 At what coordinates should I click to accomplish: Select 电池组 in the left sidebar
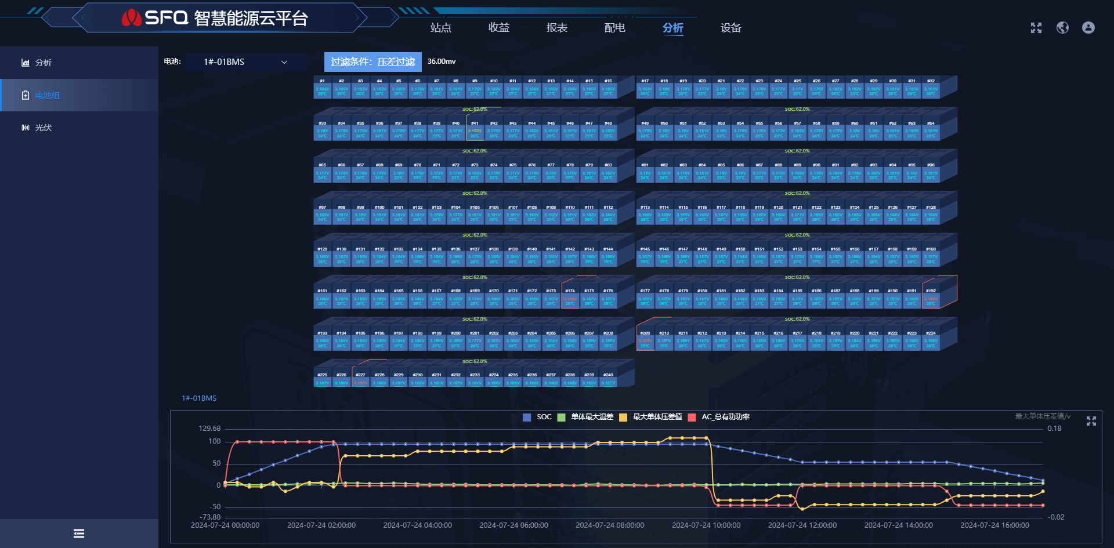(x=79, y=95)
